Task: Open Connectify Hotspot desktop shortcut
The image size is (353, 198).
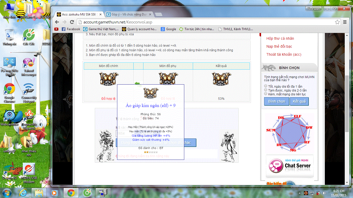Action: (29, 93)
